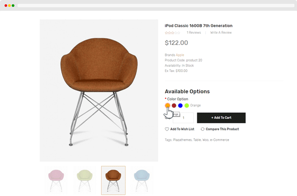Open the Write A Review link
Image resolution: width=297 pixels, height=196 pixels.
(x=221, y=33)
